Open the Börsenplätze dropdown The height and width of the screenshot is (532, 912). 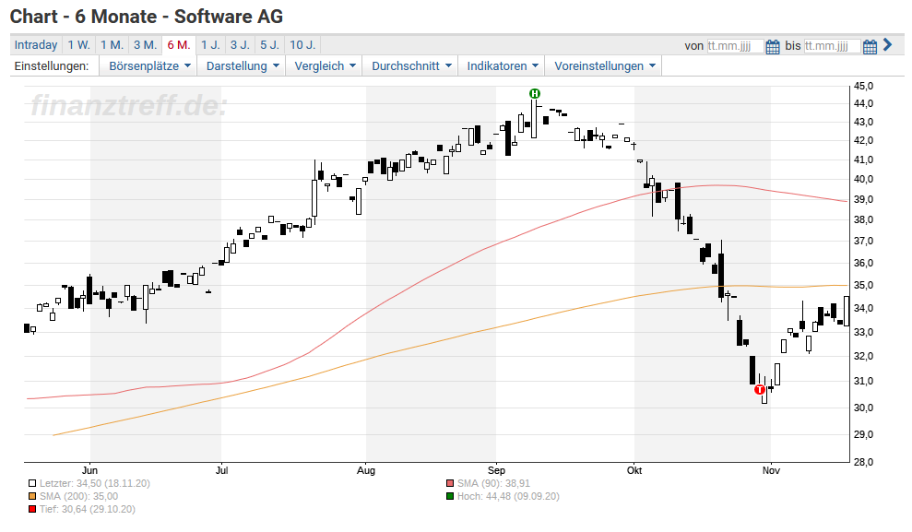(148, 65)
